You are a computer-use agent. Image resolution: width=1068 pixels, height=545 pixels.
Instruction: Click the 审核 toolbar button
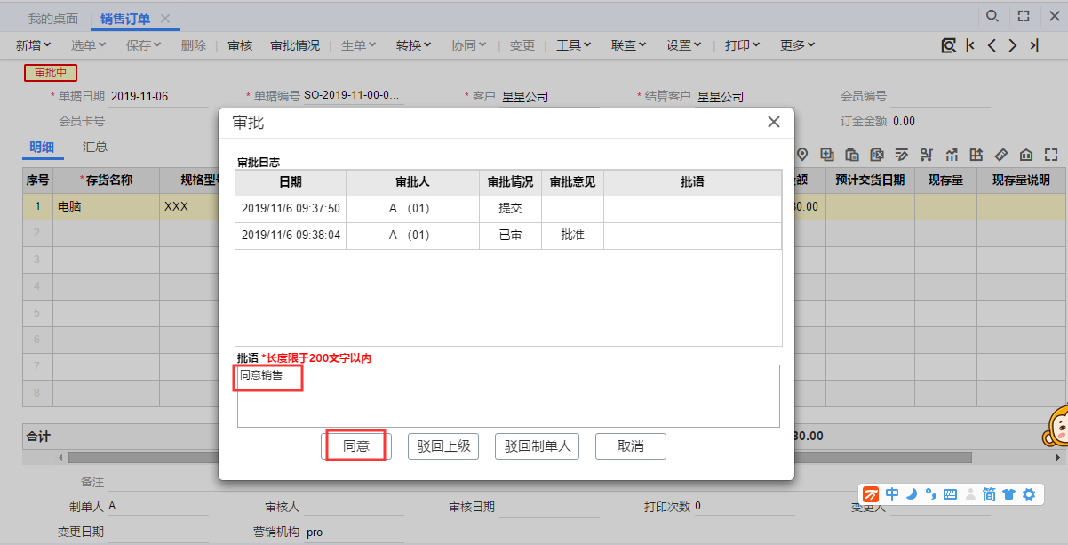click(240, 45)
